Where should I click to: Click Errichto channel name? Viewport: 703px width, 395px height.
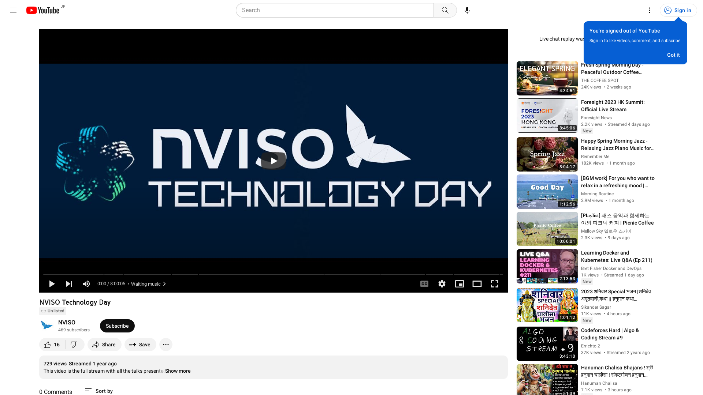coord(590,346)
